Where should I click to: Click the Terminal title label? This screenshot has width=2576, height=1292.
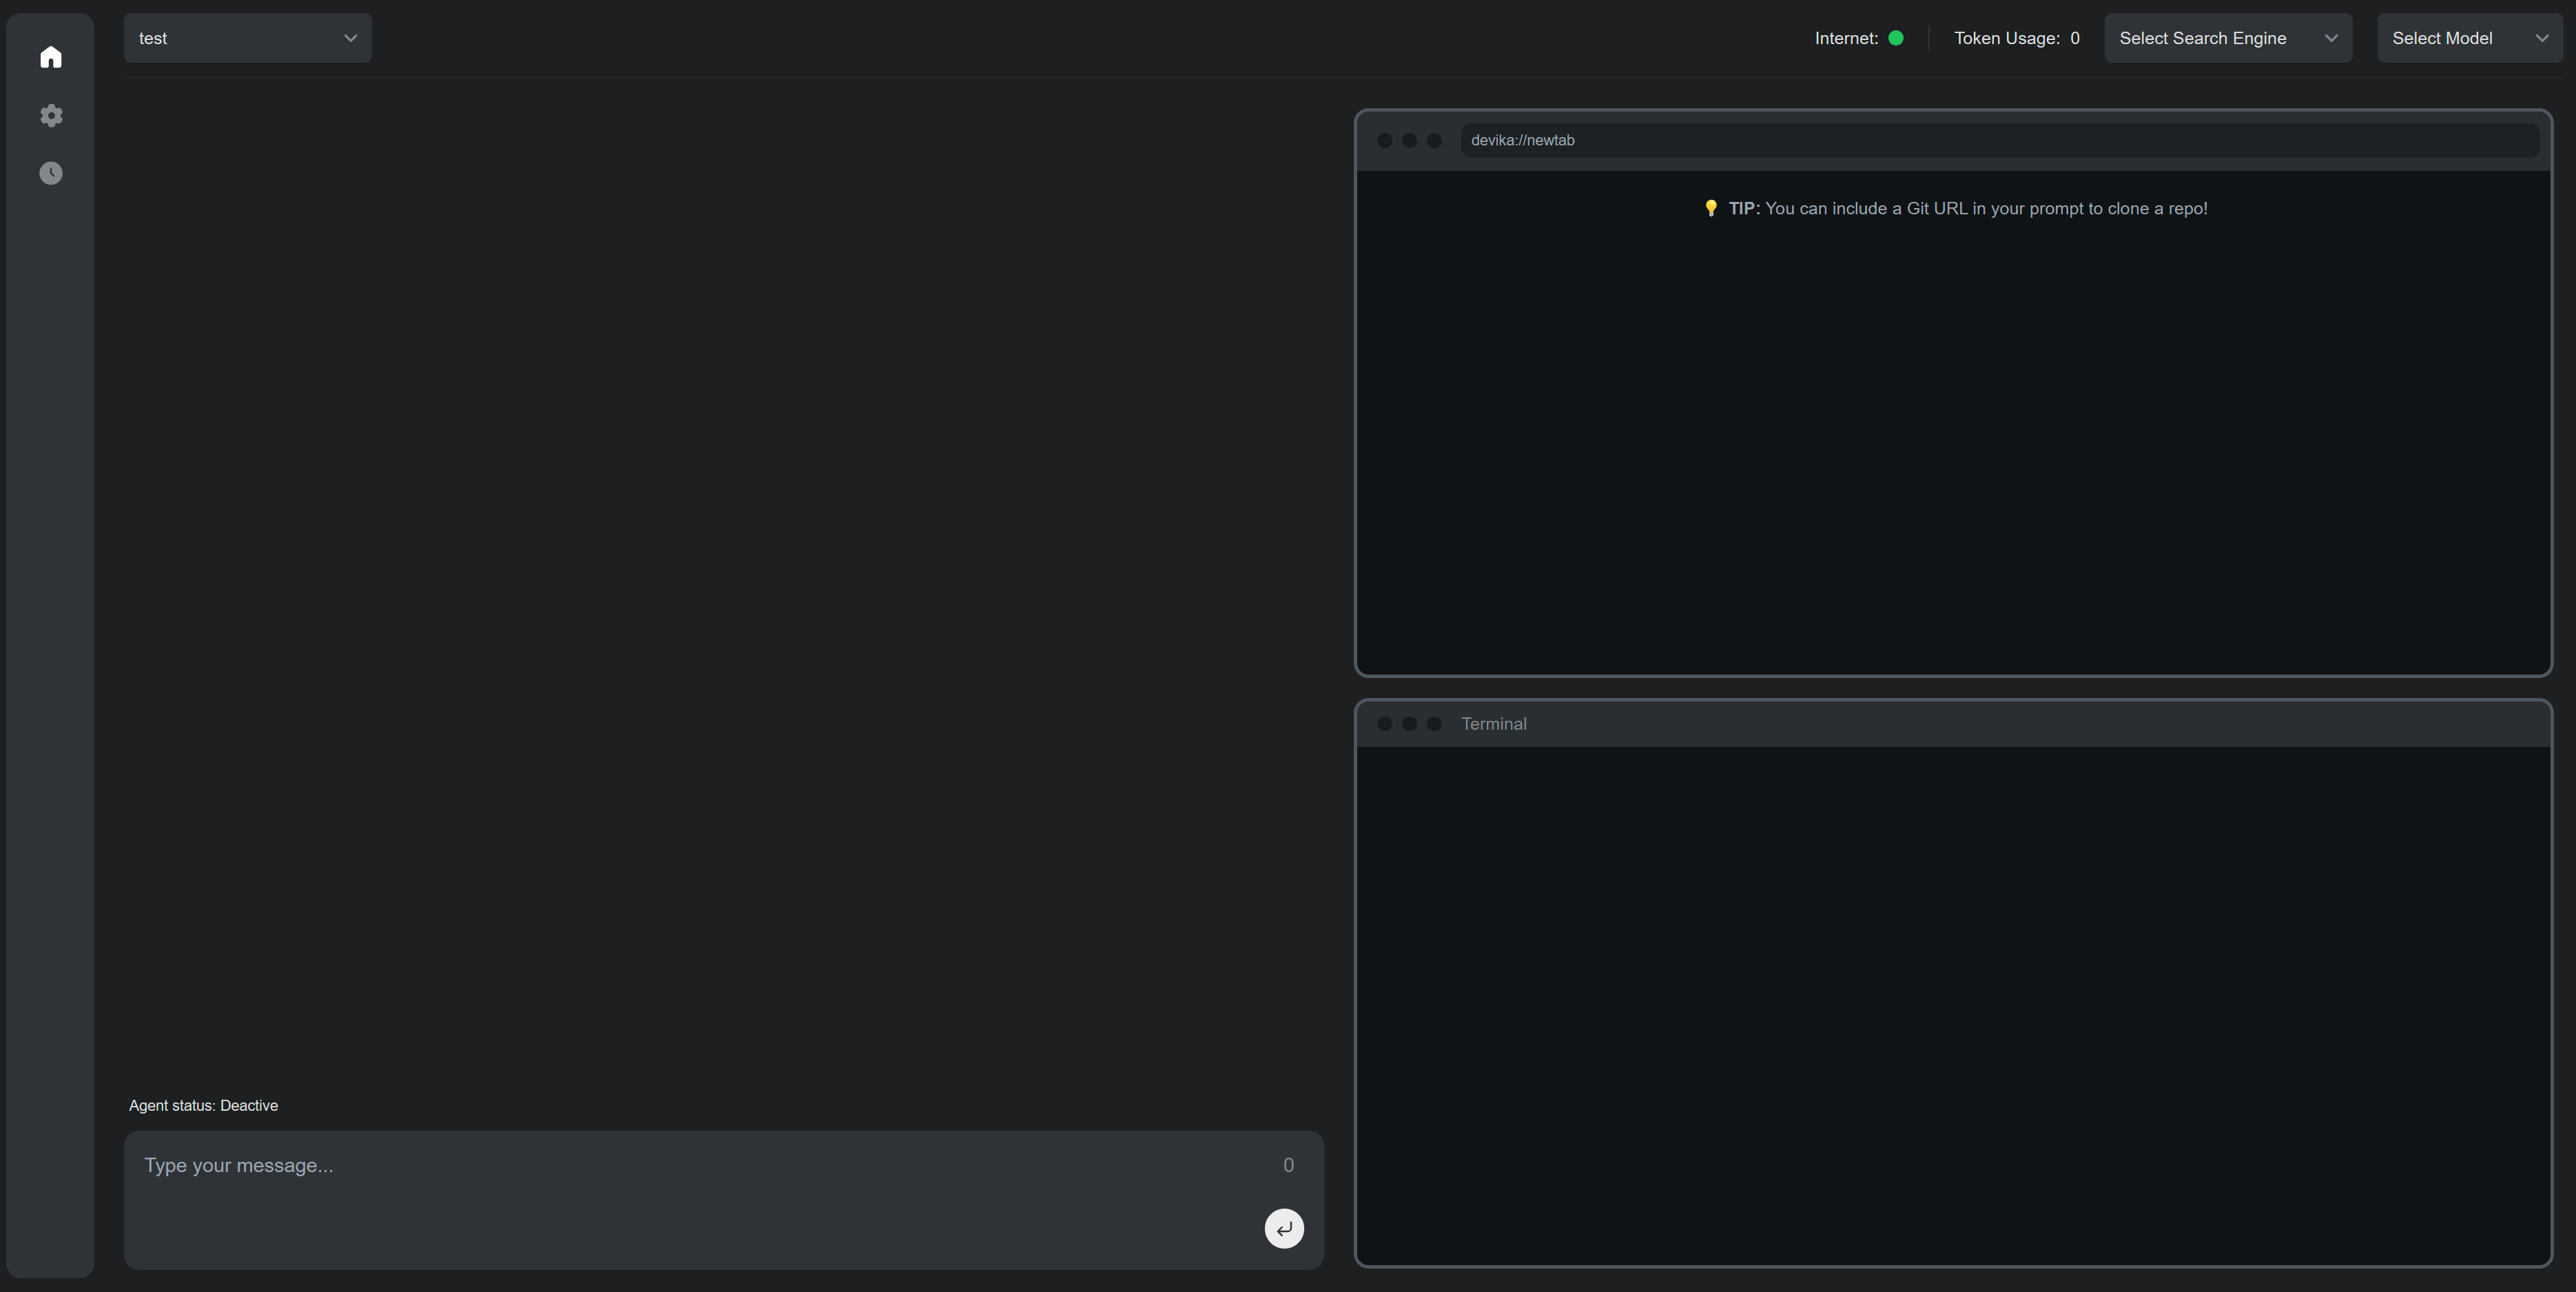1493,723
